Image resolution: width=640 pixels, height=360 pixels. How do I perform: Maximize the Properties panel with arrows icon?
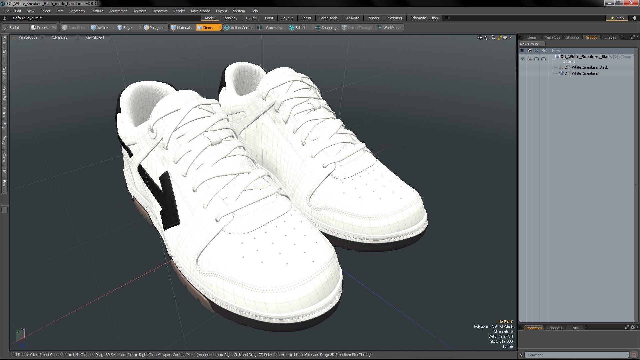[627, 328]
